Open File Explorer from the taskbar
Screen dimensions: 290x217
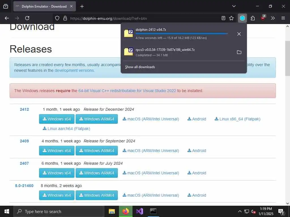pyautogui.click(x=112, y=211)
